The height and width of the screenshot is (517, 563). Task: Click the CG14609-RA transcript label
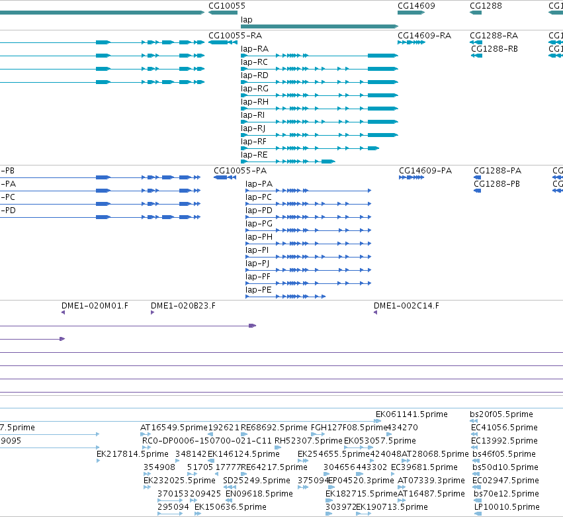(x=425, y=36)
